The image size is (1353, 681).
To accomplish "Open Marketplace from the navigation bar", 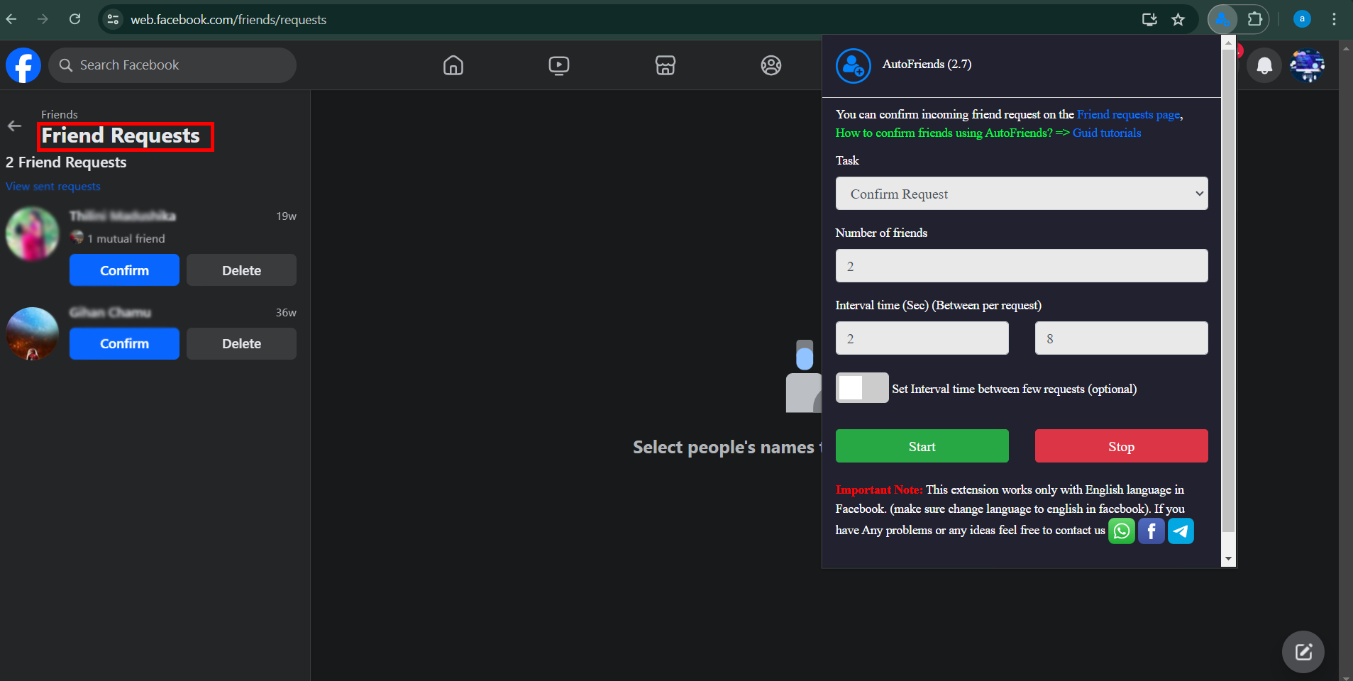I will pos(665,65).
